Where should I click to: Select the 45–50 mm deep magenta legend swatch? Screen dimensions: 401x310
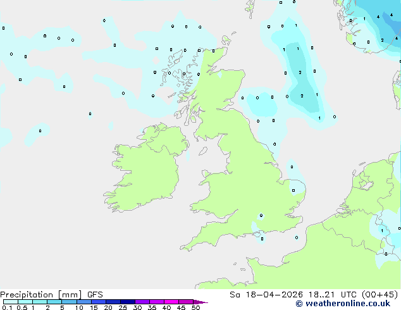pyautogui.click(x=186, y=302)
